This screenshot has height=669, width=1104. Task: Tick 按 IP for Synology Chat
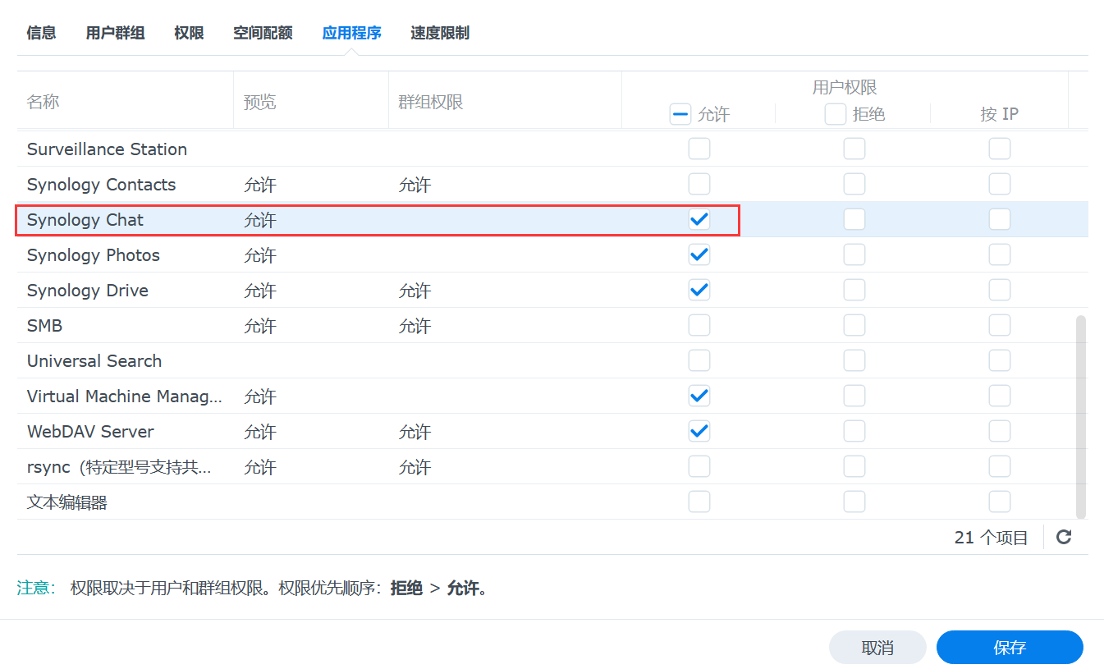(1000, 219)
